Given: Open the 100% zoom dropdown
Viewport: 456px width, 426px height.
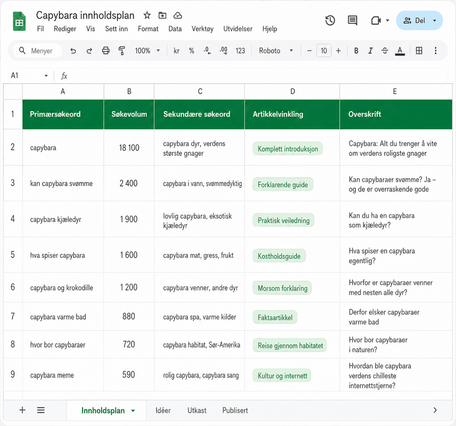Looking at the screenshot, I should [x=147, y=51].
